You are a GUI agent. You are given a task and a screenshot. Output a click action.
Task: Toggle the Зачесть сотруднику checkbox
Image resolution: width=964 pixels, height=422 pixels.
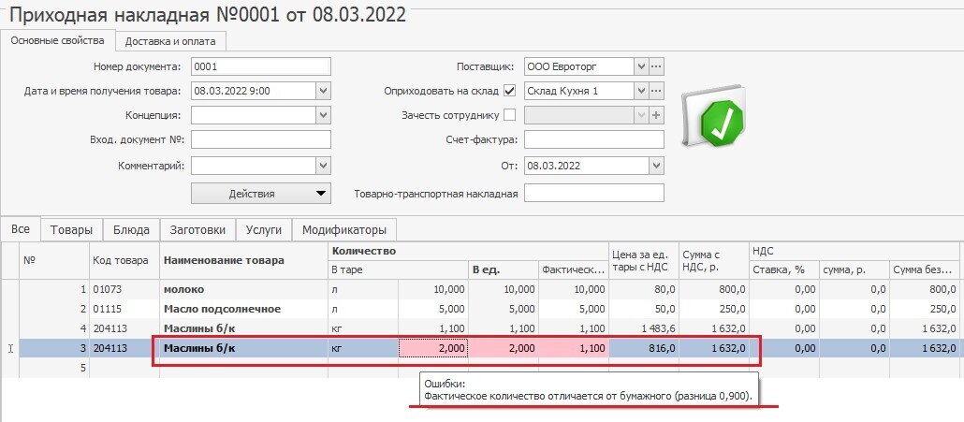510,115
